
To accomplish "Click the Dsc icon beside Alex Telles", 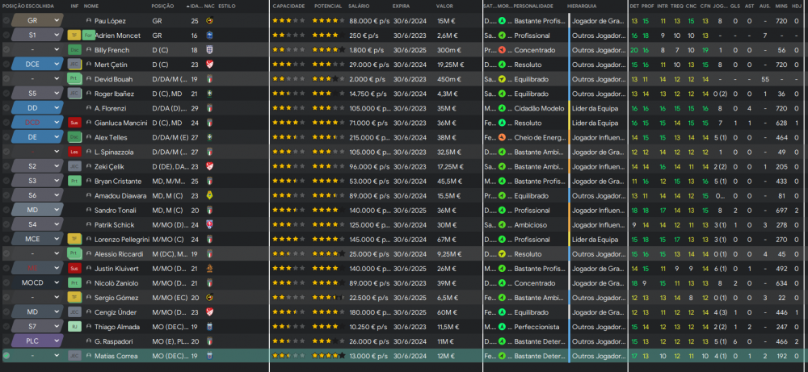I will click(x=74, y=137).
